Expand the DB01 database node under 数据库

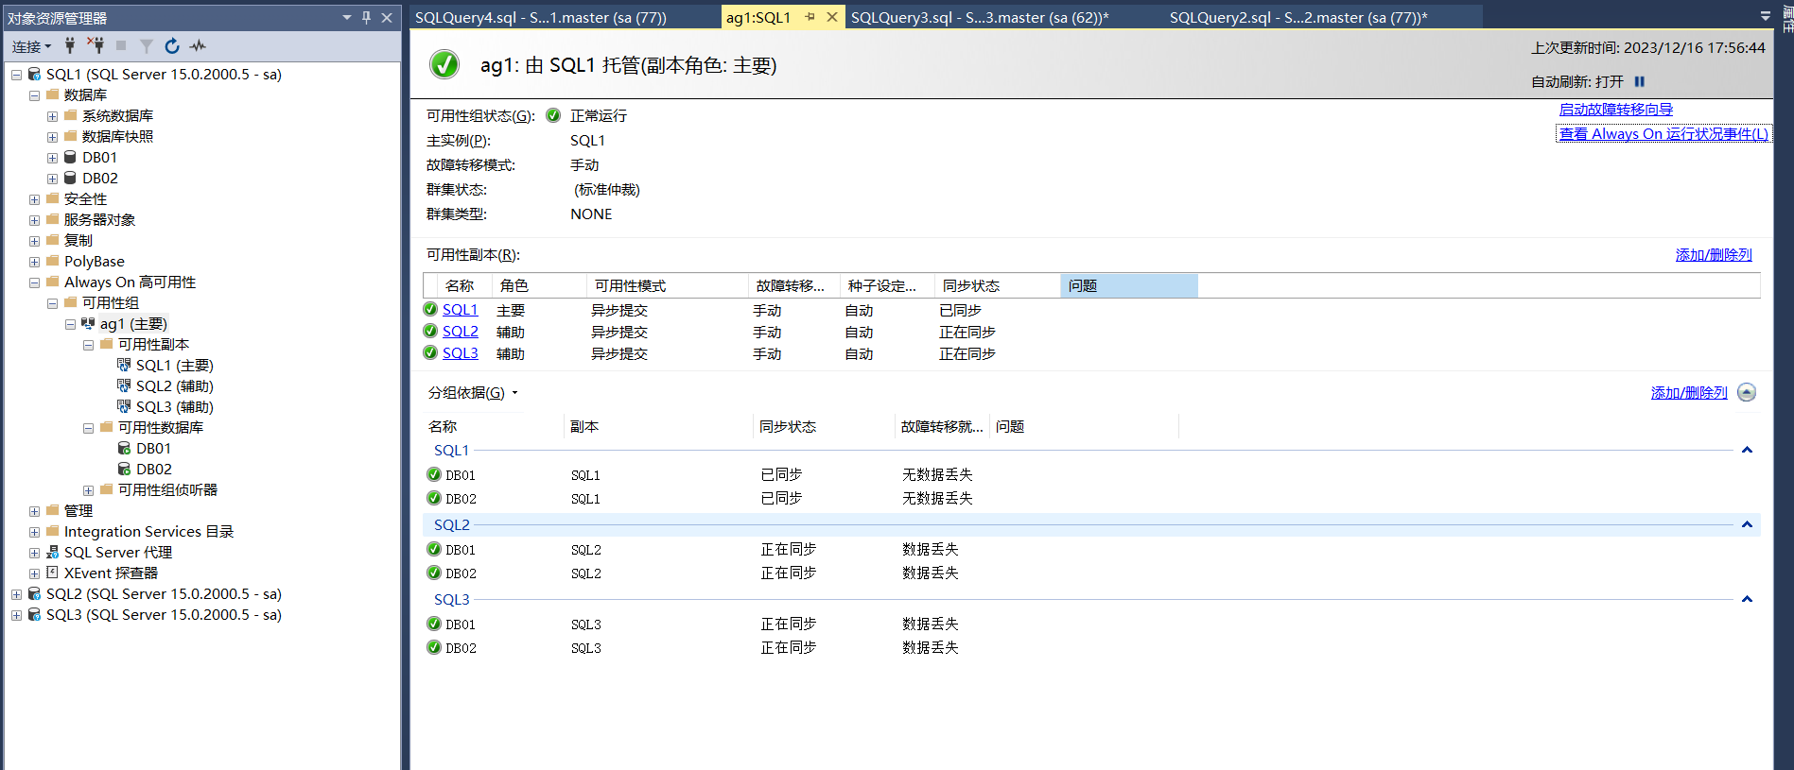pos(52,158)
